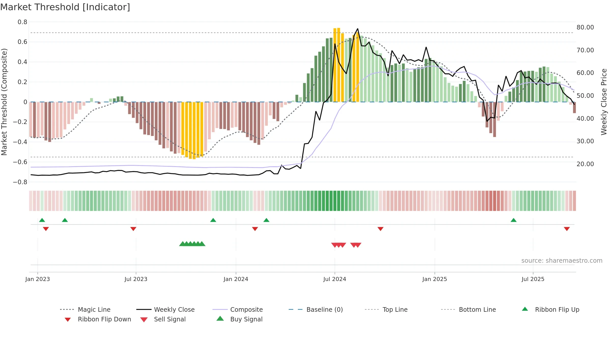Click the lowest yellow bar in October 2023
611x343 pixels.
(194, 131)
